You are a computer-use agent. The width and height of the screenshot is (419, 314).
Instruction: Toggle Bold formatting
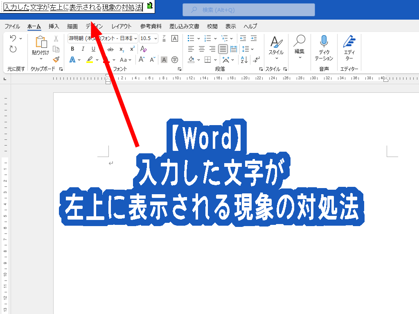[x=72, y=49]
